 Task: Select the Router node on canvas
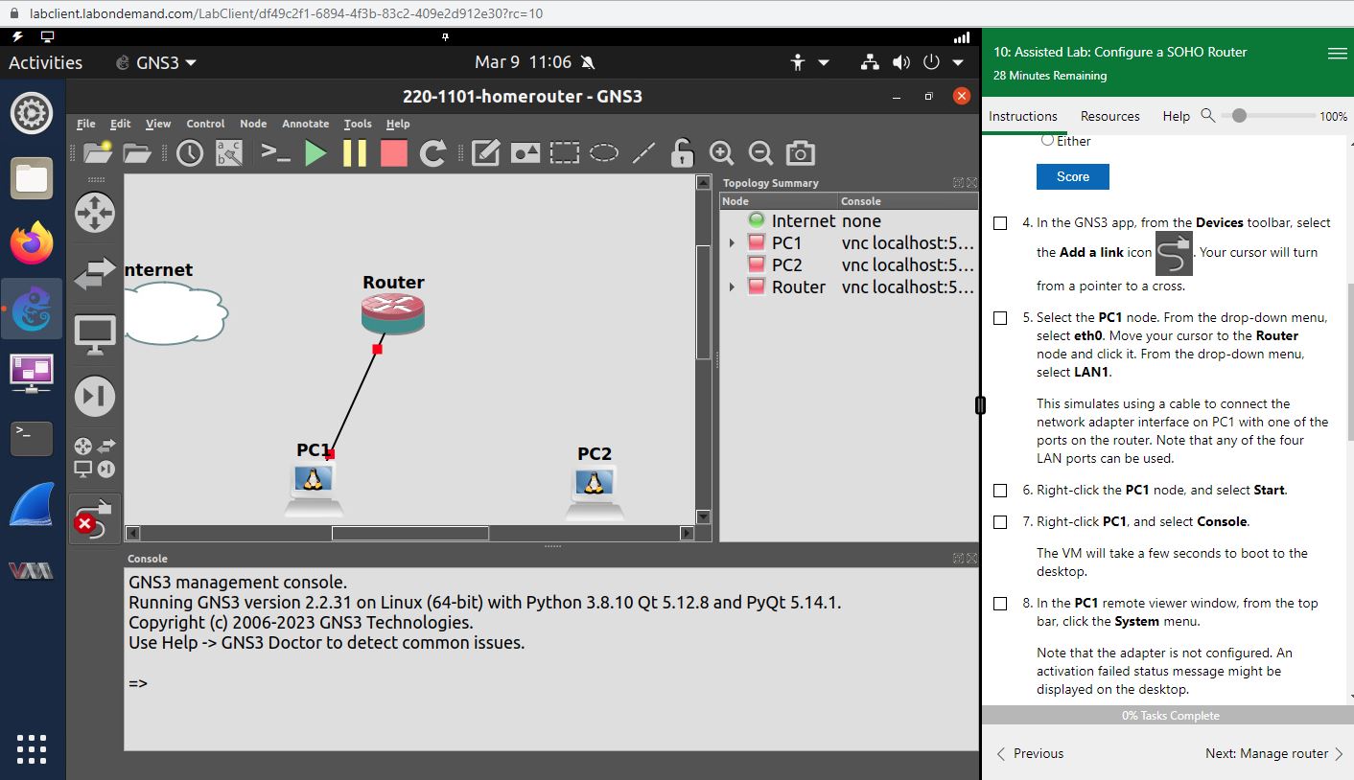[393, 314]
